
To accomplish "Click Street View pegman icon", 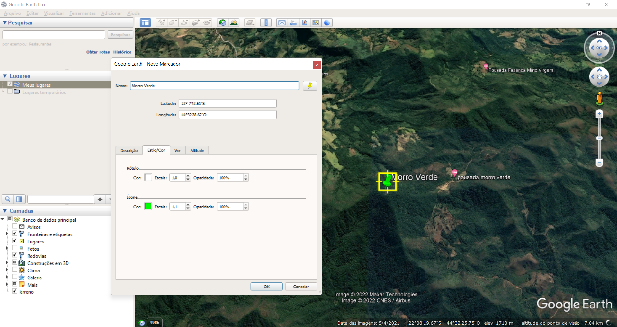I will click(599, 98).
